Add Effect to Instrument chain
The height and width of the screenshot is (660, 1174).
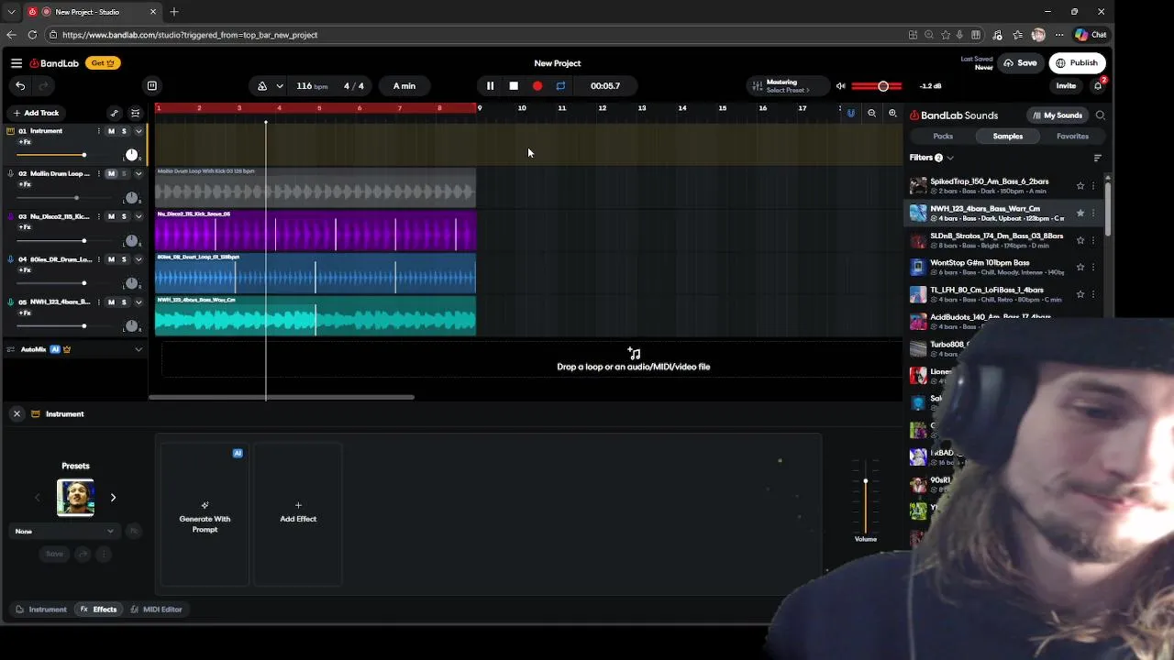[x=298, y=513]
